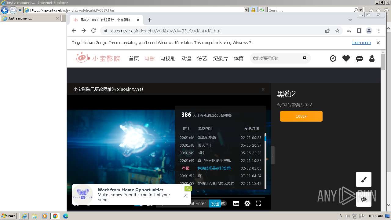This screenshot has width=391, height=220.
Task: Enter player fullscreen mode
Action: pyautogui.click(x=258, y=204)
